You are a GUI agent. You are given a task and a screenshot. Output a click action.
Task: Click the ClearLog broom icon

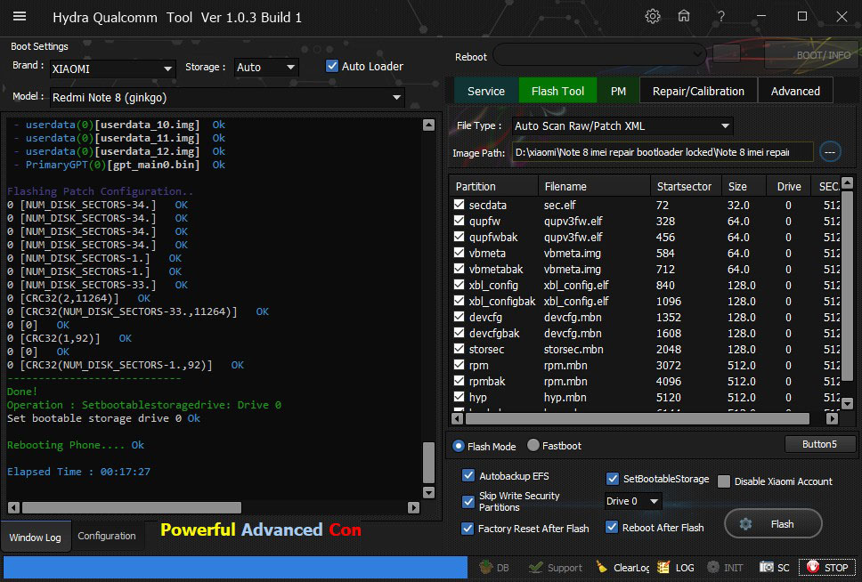point(602,567)
